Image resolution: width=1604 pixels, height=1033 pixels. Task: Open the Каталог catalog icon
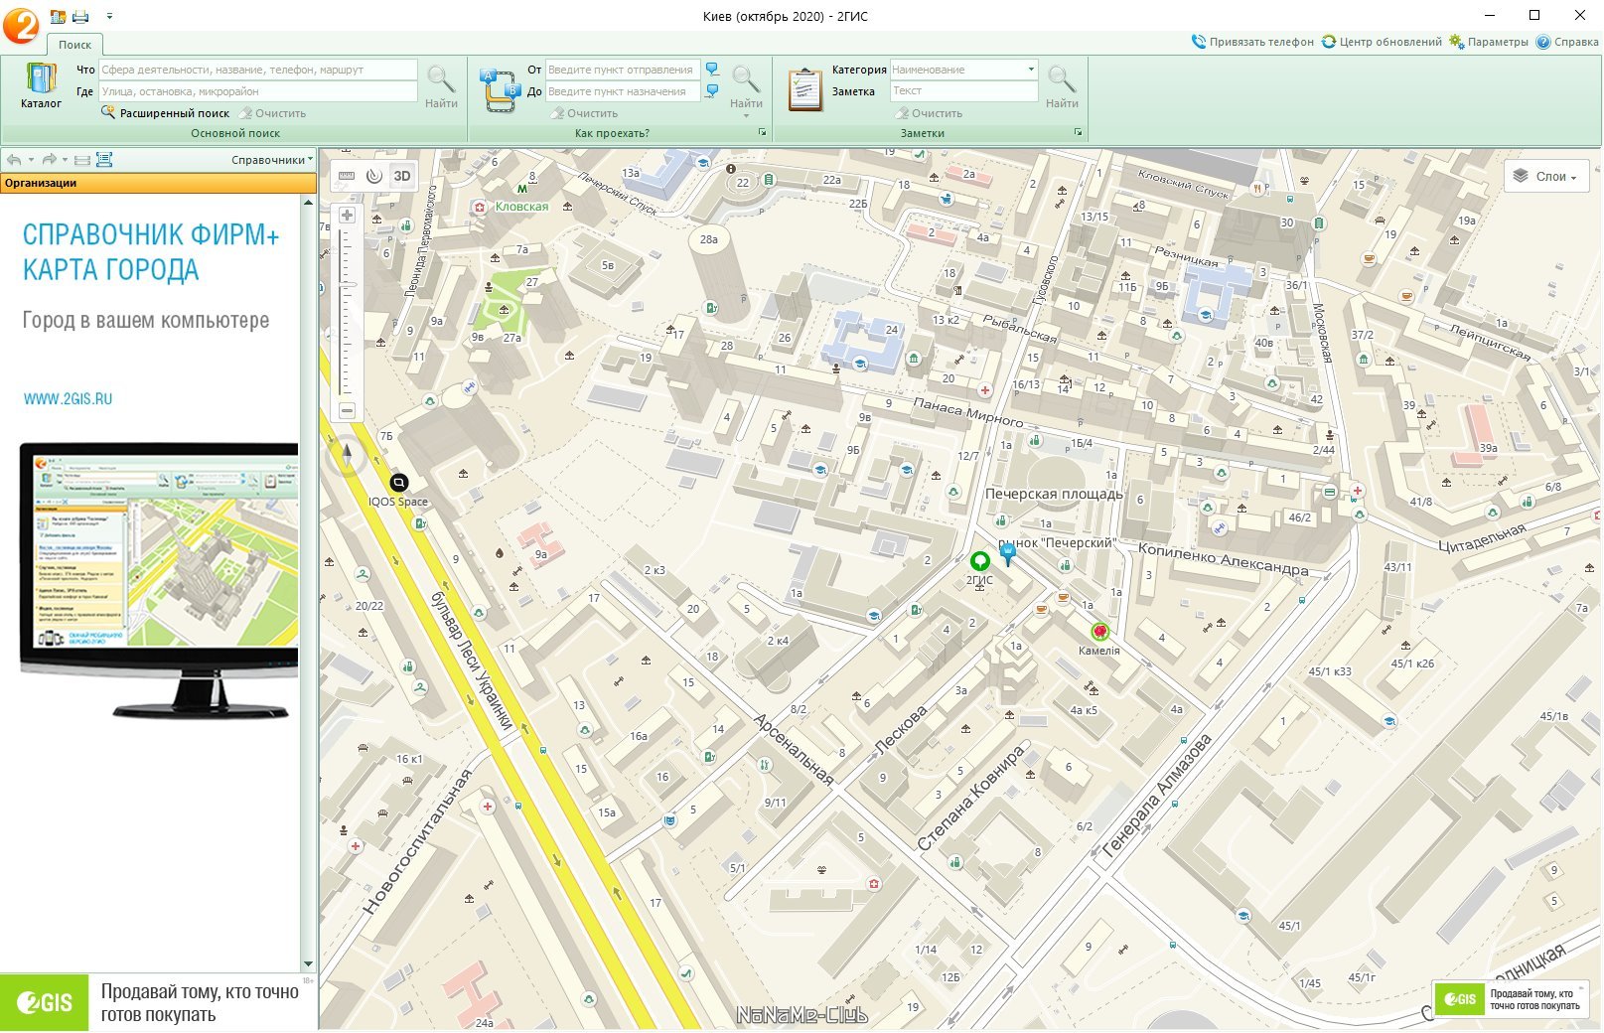click(x=41, y=84)
